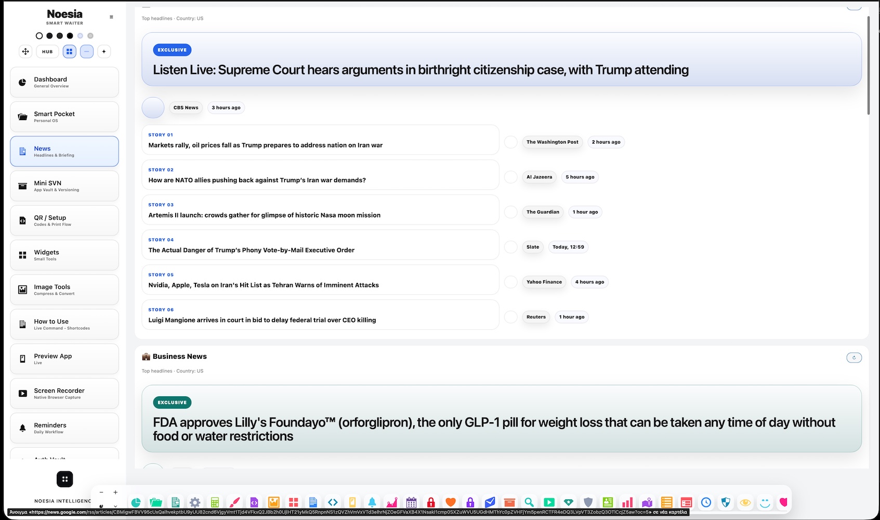Click the yellow eye dock icon

pos(745,502)
